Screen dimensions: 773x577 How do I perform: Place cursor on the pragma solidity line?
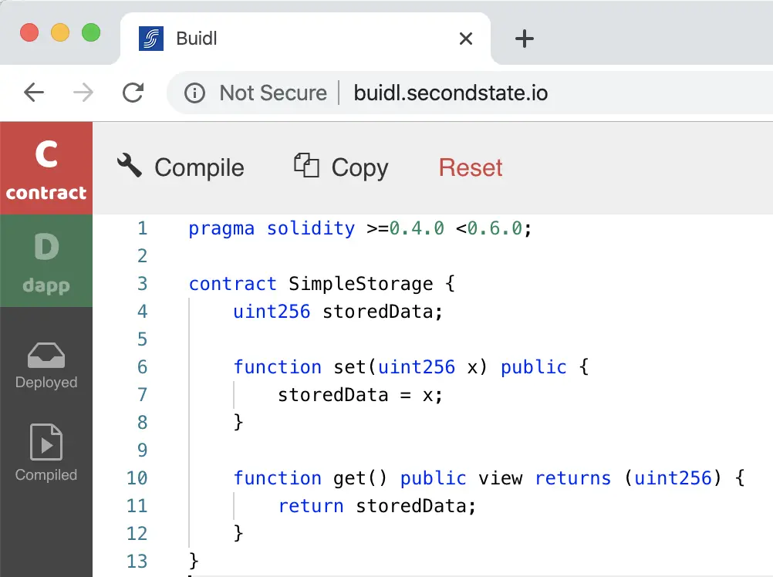(360, 228)
